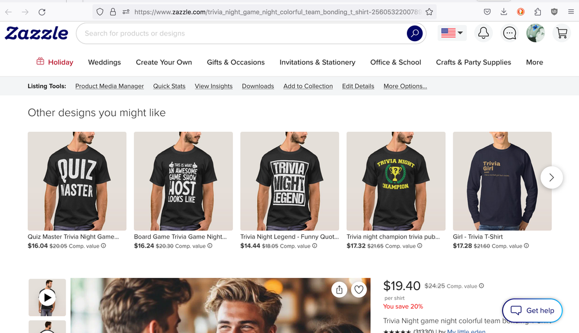
Task: Open the Product Media Manager link
Action: [x=110, y=86]
